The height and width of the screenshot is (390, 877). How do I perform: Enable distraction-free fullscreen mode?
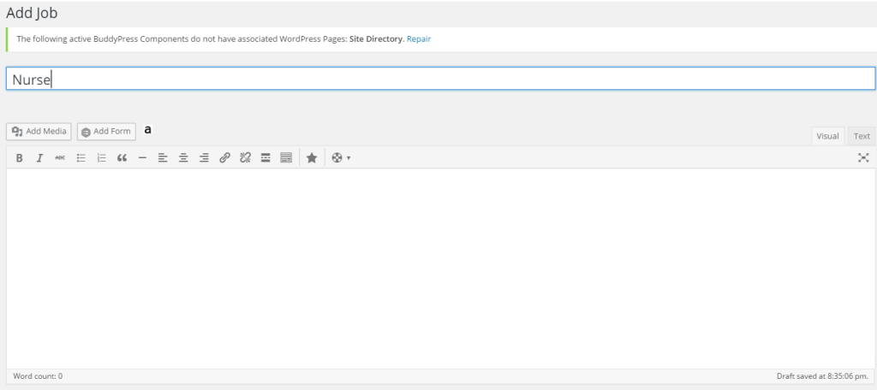click(863, 158)
